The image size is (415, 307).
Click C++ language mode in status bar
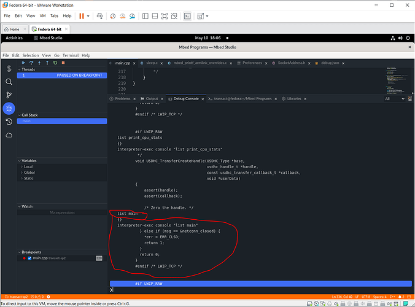[x=392, y=297]
